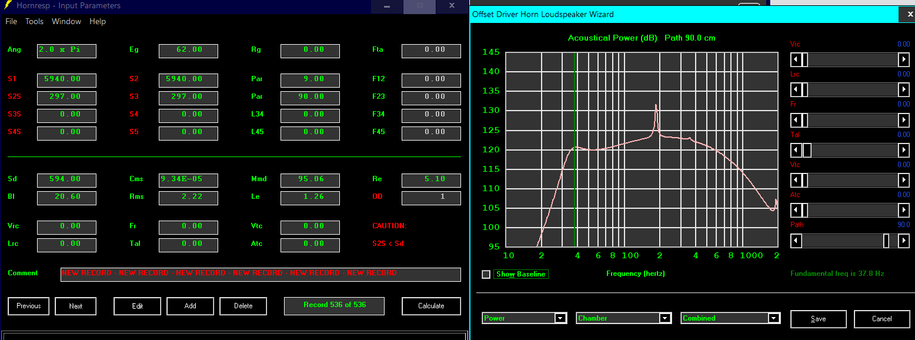Click the Lrc input field
This screenshot has width=915, height=340.
(66, 245)
